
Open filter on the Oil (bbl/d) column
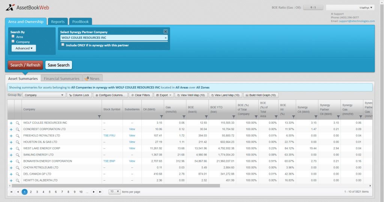[x=161, y=117]
